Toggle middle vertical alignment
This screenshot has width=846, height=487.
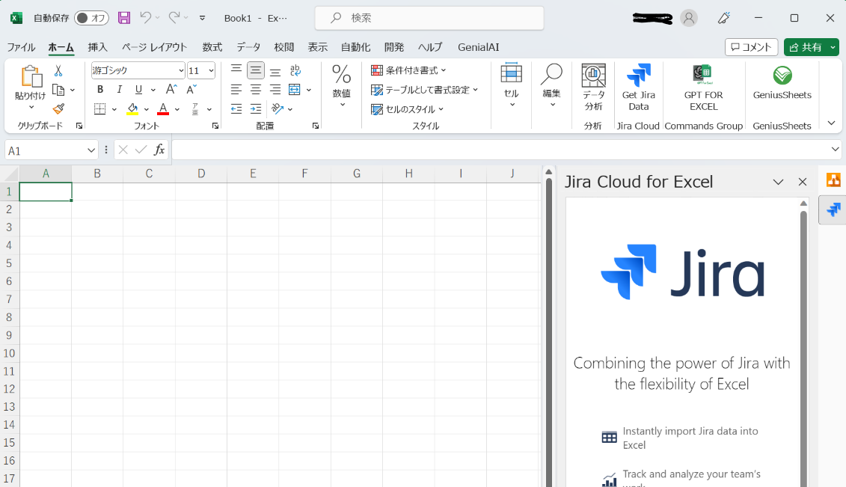coord(256,70)
